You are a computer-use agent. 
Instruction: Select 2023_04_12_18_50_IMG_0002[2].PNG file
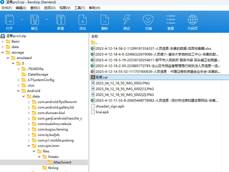122,95
